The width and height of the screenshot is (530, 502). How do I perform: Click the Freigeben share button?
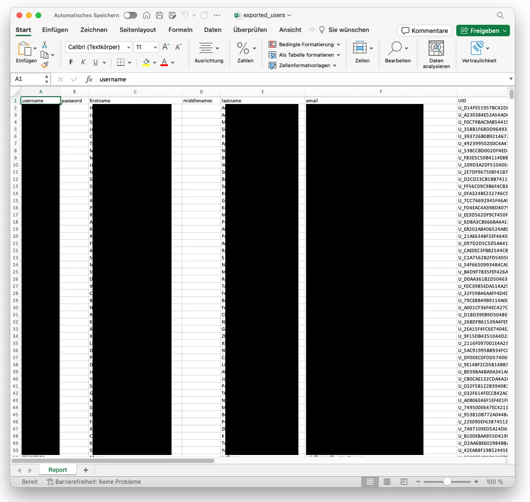[483, 31]
